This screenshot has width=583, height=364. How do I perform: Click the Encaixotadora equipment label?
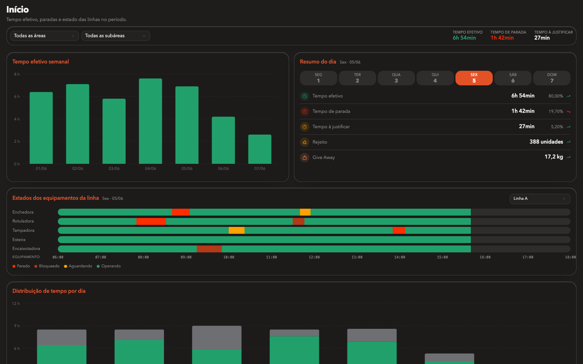[x=26, y=249]
